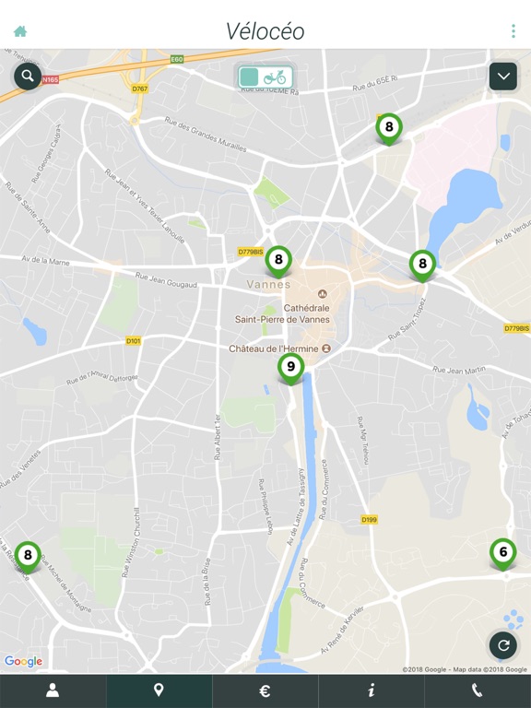
Task: Open the euro pricing tab
Action: [265, 690]
